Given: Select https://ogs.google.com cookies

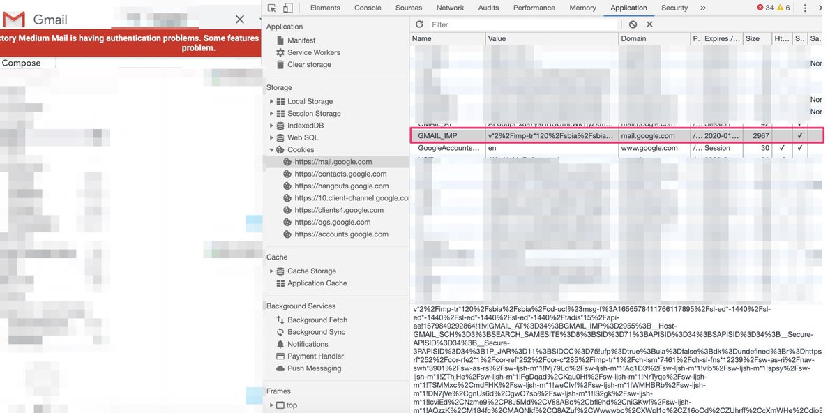Looking at the screenshot, I should (x=331, y=223).
